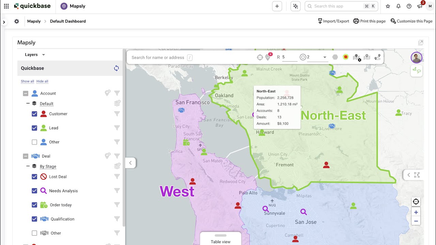Check the Other checkbox under Account

[x=34, y=142]
